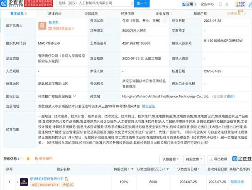Click structure icon after 航锦科技股份有限公司 name
252x190 pixels.
pos(66,179)
